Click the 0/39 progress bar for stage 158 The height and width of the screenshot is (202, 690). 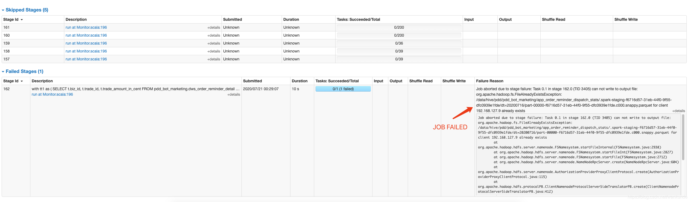(399, 51)
